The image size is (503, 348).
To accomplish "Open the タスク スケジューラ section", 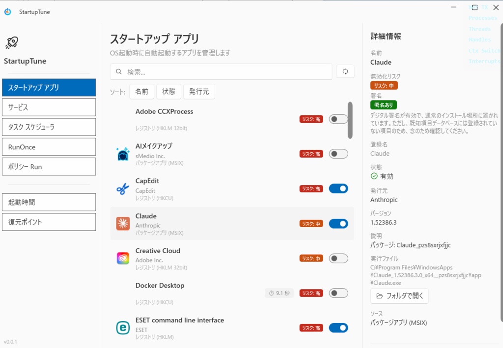I will pyautogui.click(x=49, y=127).
